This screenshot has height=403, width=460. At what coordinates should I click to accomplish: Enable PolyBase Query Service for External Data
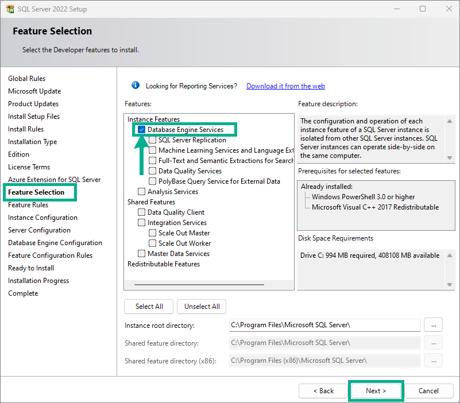(152, 181)
